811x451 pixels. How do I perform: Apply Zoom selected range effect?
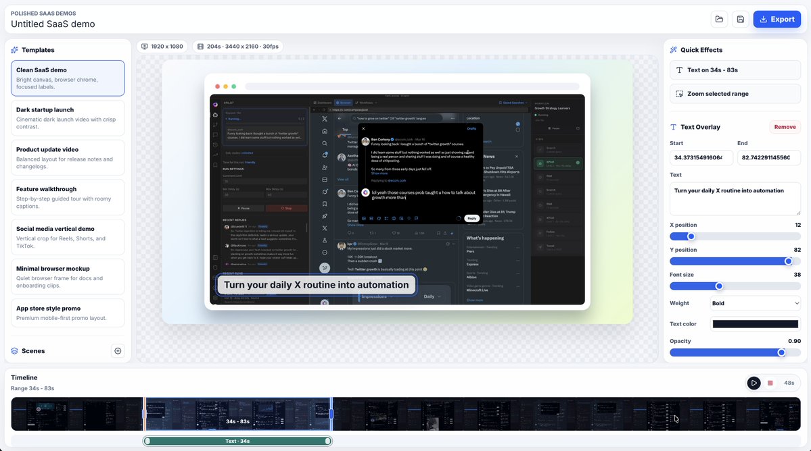[735, 94]
